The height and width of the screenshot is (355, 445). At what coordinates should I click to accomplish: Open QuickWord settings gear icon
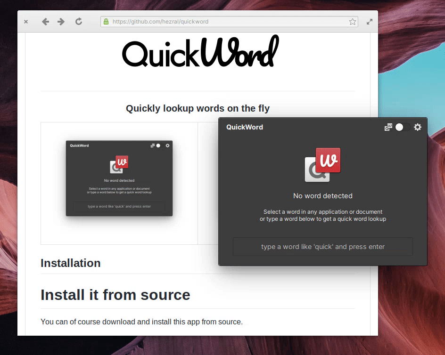(x=418, y=127)
